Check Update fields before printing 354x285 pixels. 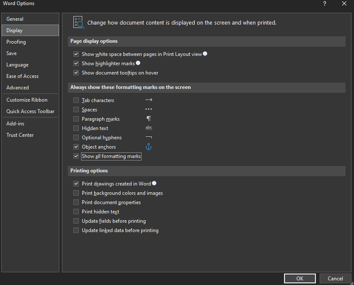coord(76,221)
